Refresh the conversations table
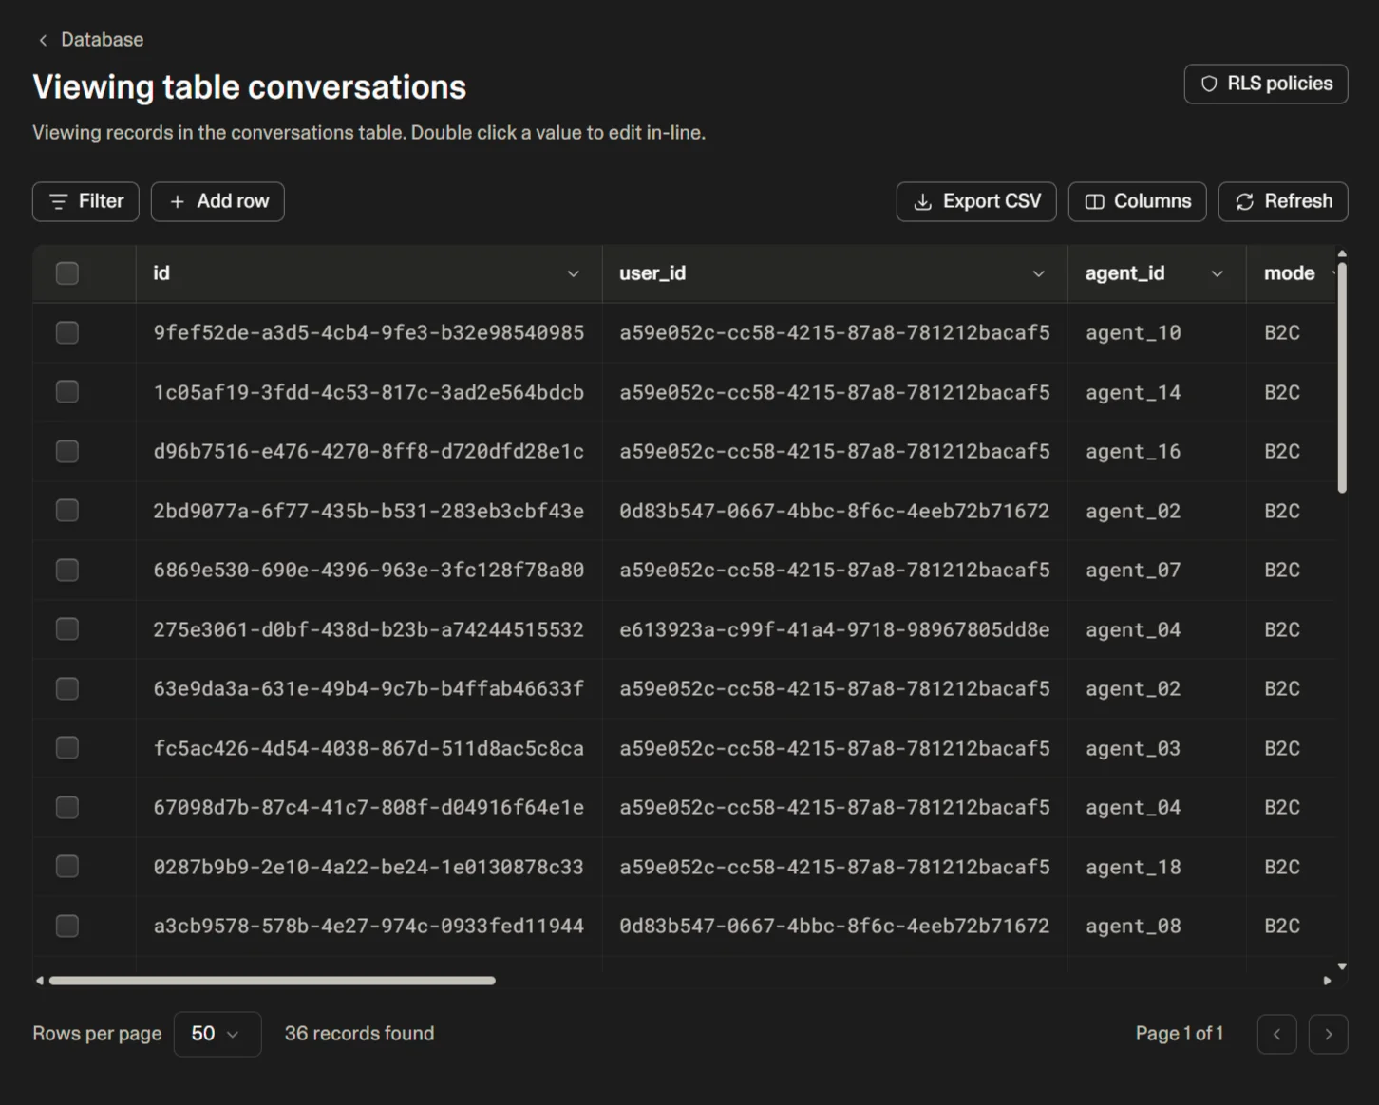1379x1105 pixels. (x=1283, y=201)
